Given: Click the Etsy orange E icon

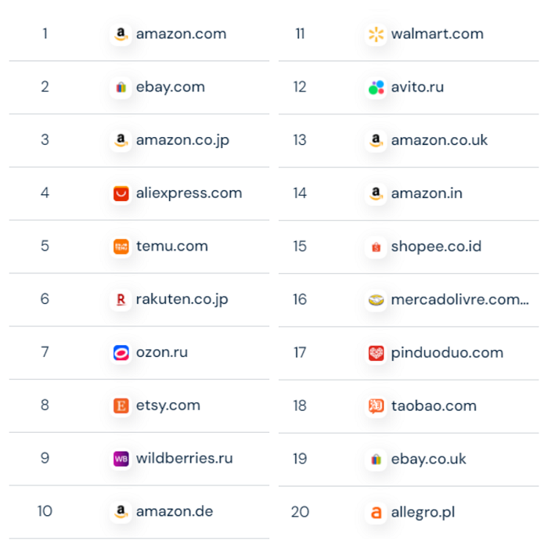Looking at the screenshot, I should (x=121, y=406).
